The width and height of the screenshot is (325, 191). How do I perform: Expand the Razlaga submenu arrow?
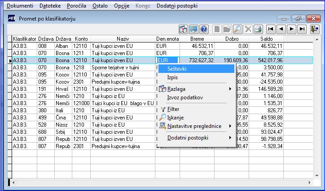point(230,89)
